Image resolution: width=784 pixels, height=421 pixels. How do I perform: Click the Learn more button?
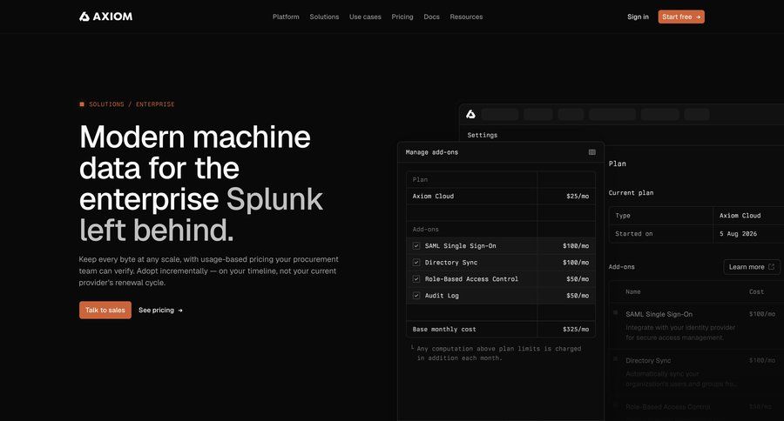pos(752,267)
